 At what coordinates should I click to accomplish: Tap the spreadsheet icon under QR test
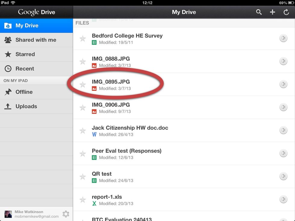tap(94, 181)
